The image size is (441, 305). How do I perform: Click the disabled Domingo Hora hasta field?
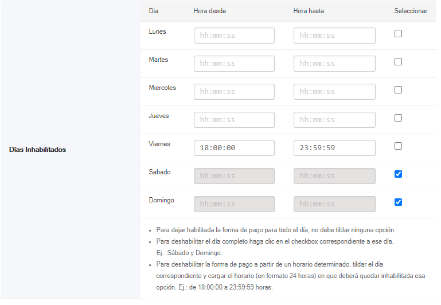tap(334, 204)
